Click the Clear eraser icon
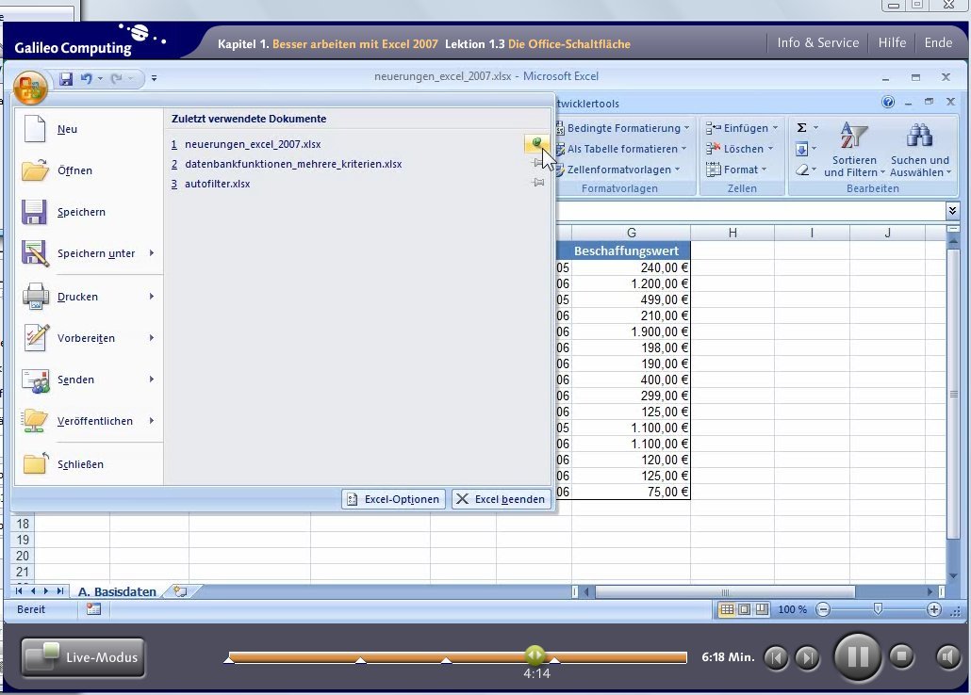 coord(802,170)
